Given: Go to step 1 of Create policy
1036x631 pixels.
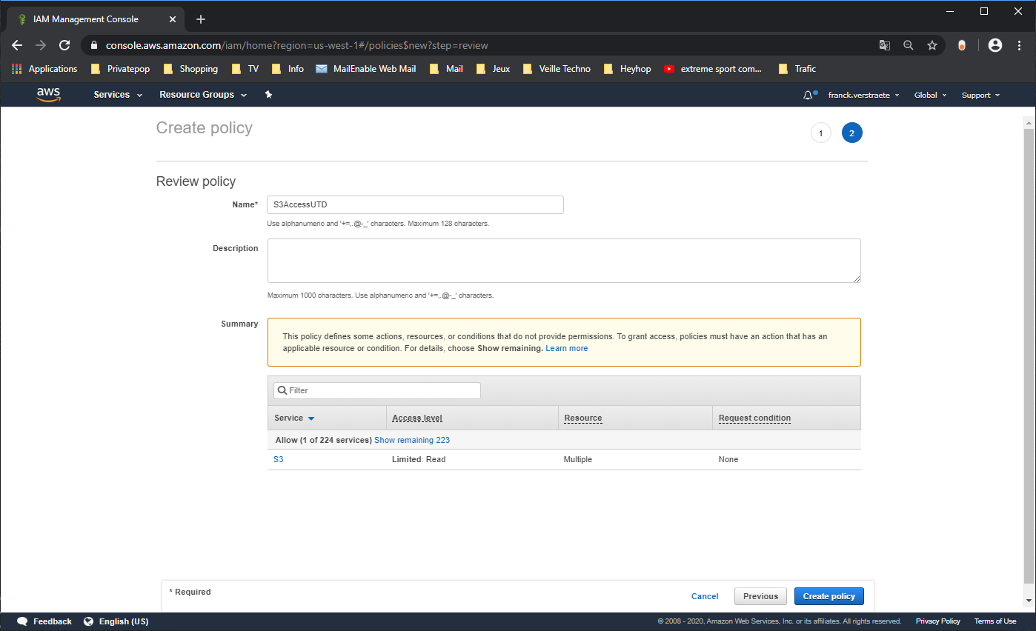Looking at the screenshot, I should coord(820,133).
